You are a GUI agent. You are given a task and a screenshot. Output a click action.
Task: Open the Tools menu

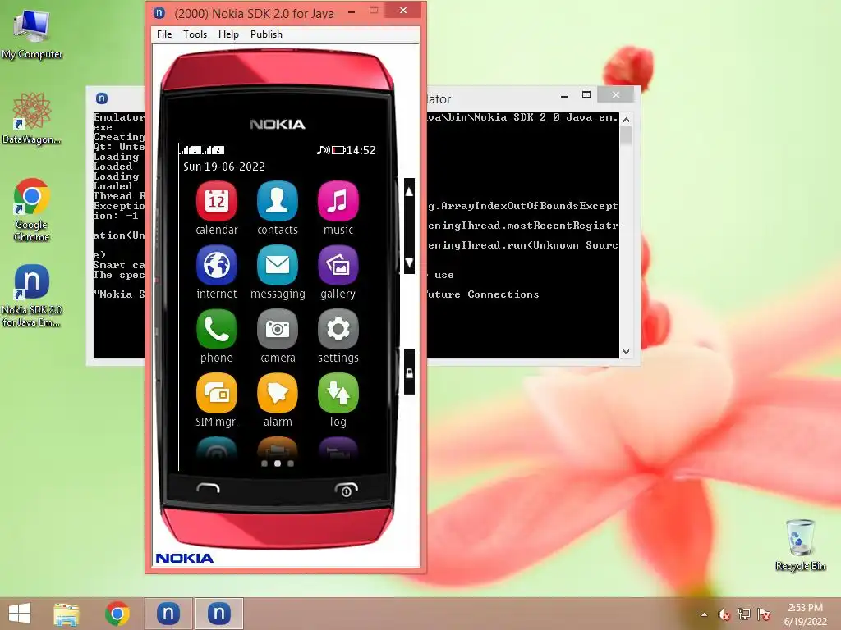(195, 34)
